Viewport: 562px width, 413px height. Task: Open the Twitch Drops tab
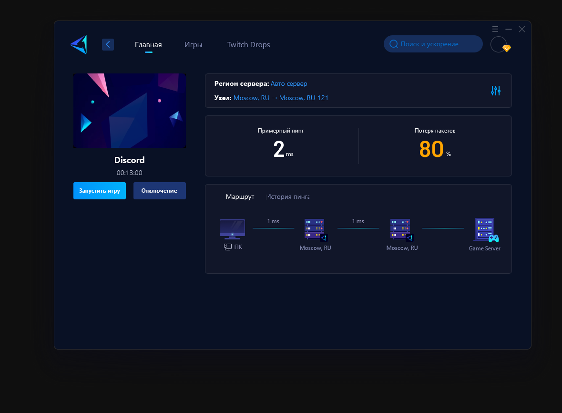click(248, 45)
